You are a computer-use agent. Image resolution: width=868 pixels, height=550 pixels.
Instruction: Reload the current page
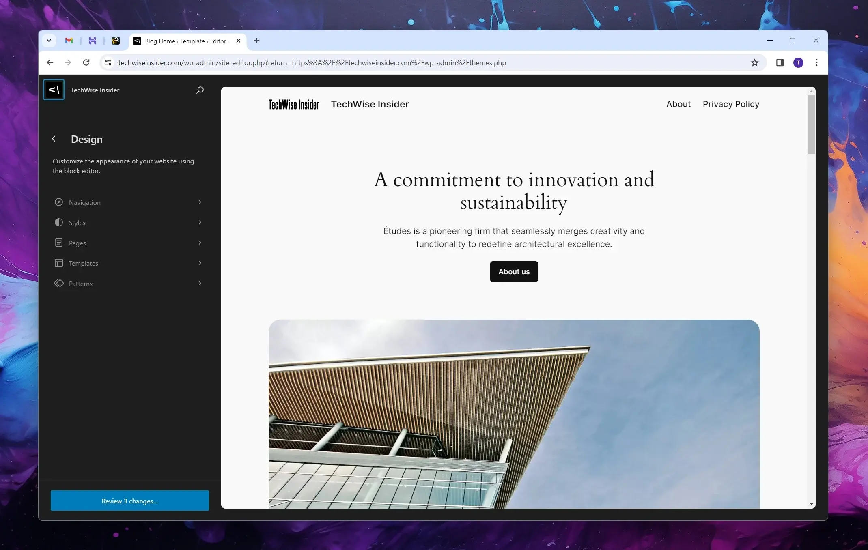click(x=86, y=62)
